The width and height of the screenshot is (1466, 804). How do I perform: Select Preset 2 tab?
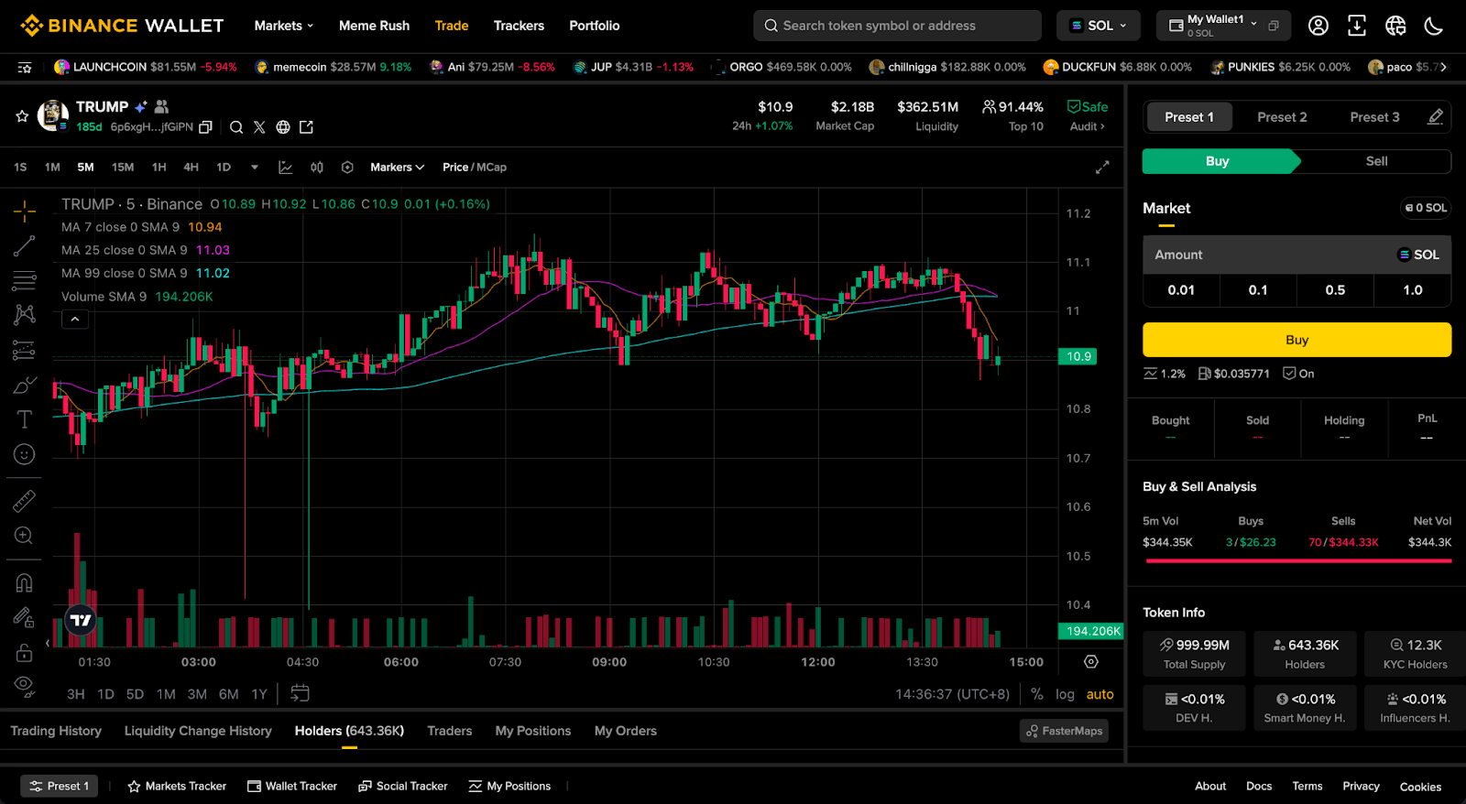[1282, 117]
